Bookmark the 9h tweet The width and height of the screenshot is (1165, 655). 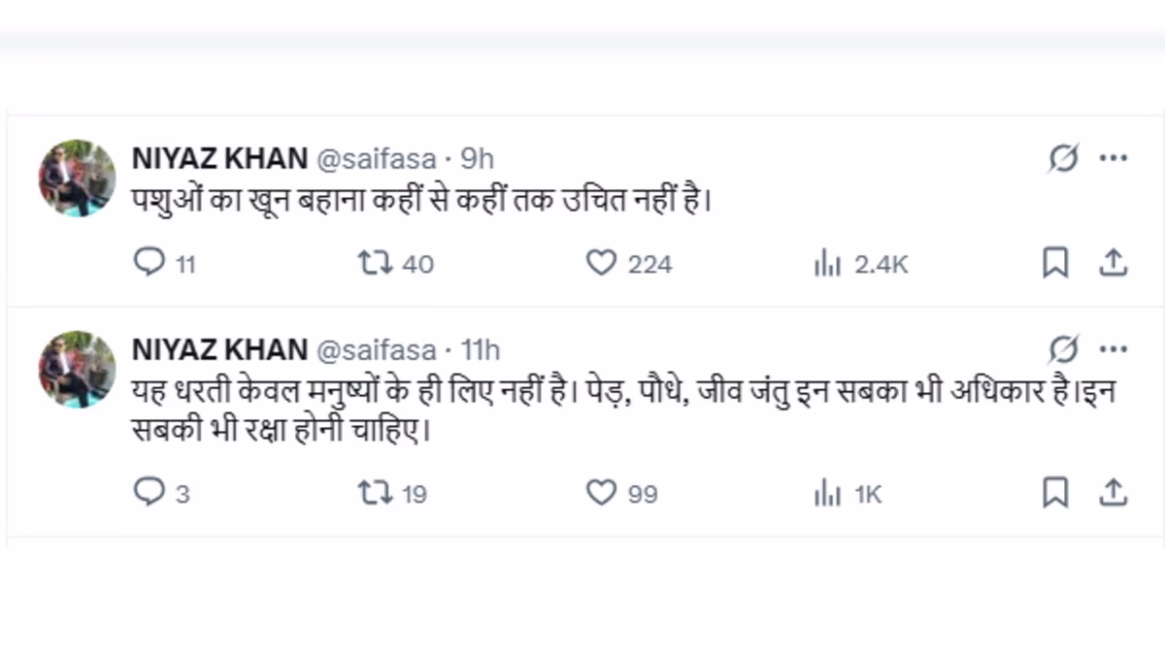pyautogui.click(x=1055, y=263)
